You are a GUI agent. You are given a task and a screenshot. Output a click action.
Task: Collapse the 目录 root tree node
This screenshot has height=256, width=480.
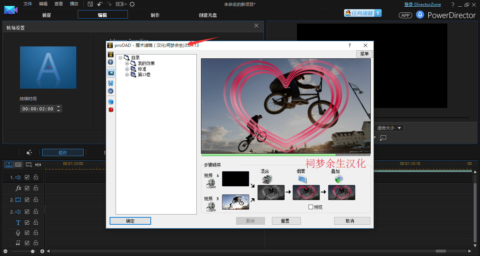tap(121, 58)
